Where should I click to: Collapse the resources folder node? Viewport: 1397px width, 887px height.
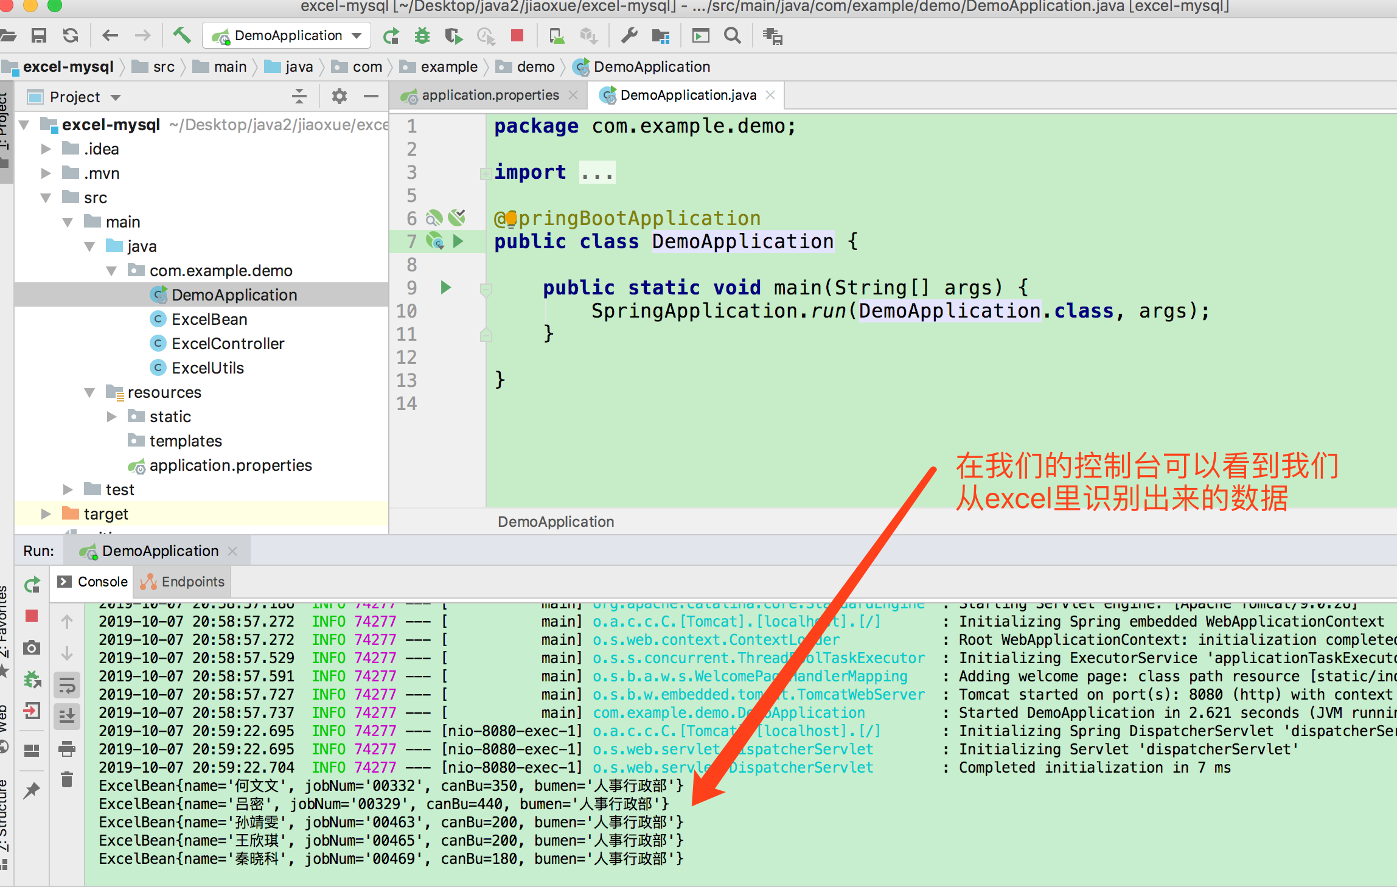tap(89, 392)
